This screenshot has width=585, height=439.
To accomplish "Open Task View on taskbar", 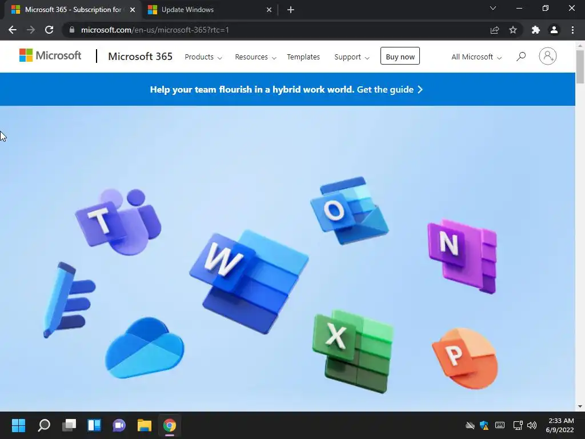I will click(x=69, y=425).
